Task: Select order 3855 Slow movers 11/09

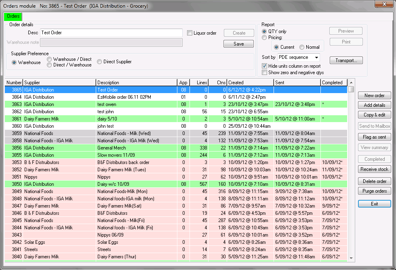Action: click(x=176, y=155)
